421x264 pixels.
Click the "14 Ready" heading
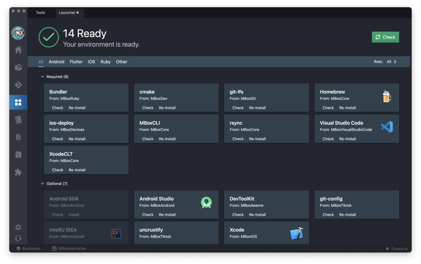85,33
